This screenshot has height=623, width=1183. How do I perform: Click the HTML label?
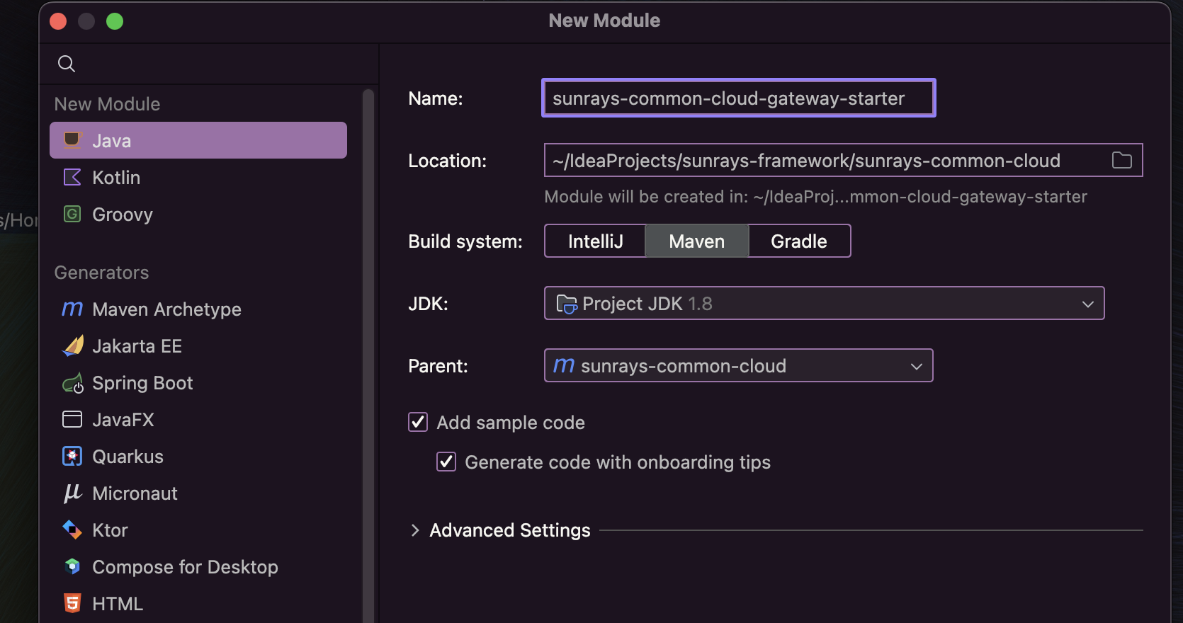pyautogui.click(x=118, y=604)
